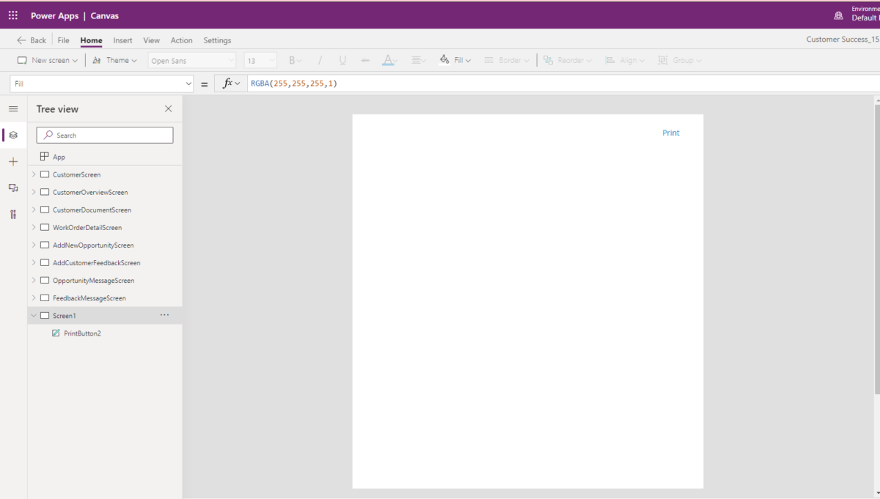Open the Media panel icon
Image resolution: width=880 pixels, height=499 pixels.
tap(13, 188)
